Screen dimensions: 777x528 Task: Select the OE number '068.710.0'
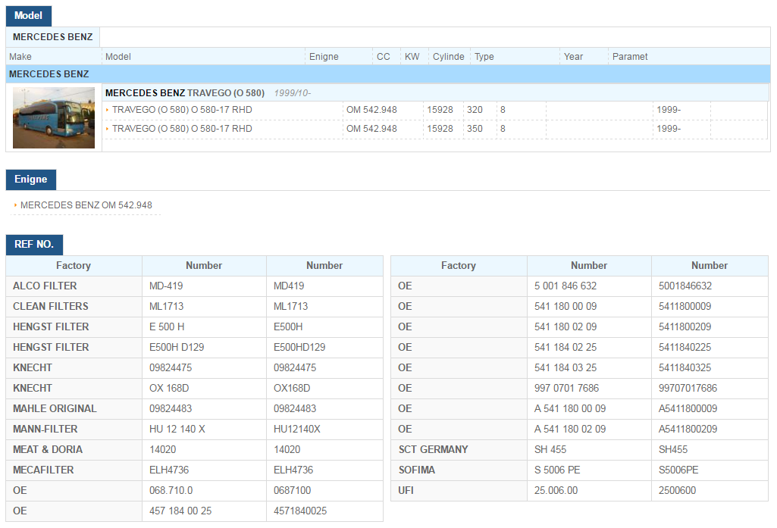[x=171, y=490]
